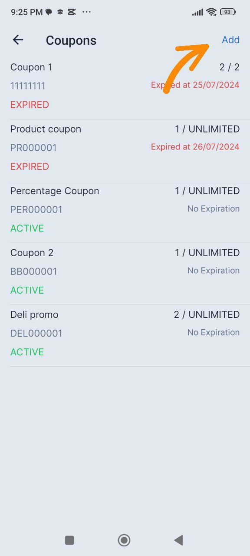Tap coupon code PER000001

tap(36, 210)
